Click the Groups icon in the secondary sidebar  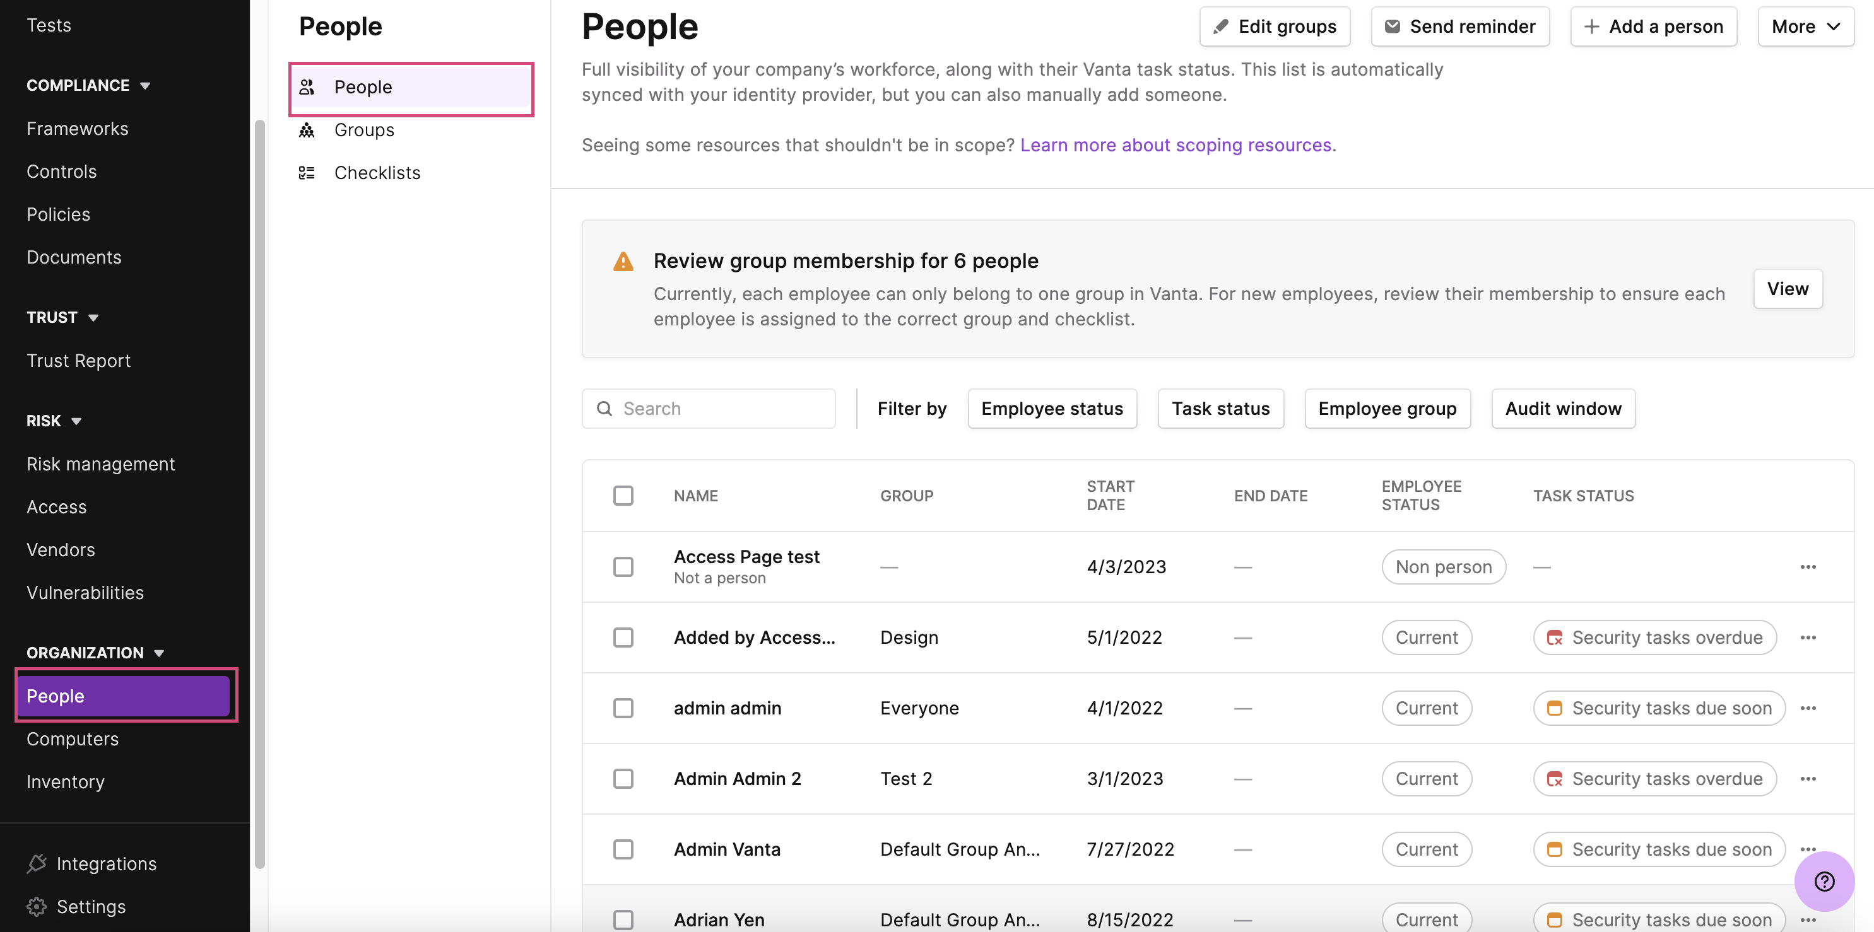pyautogui.click(x=307, y=130)
